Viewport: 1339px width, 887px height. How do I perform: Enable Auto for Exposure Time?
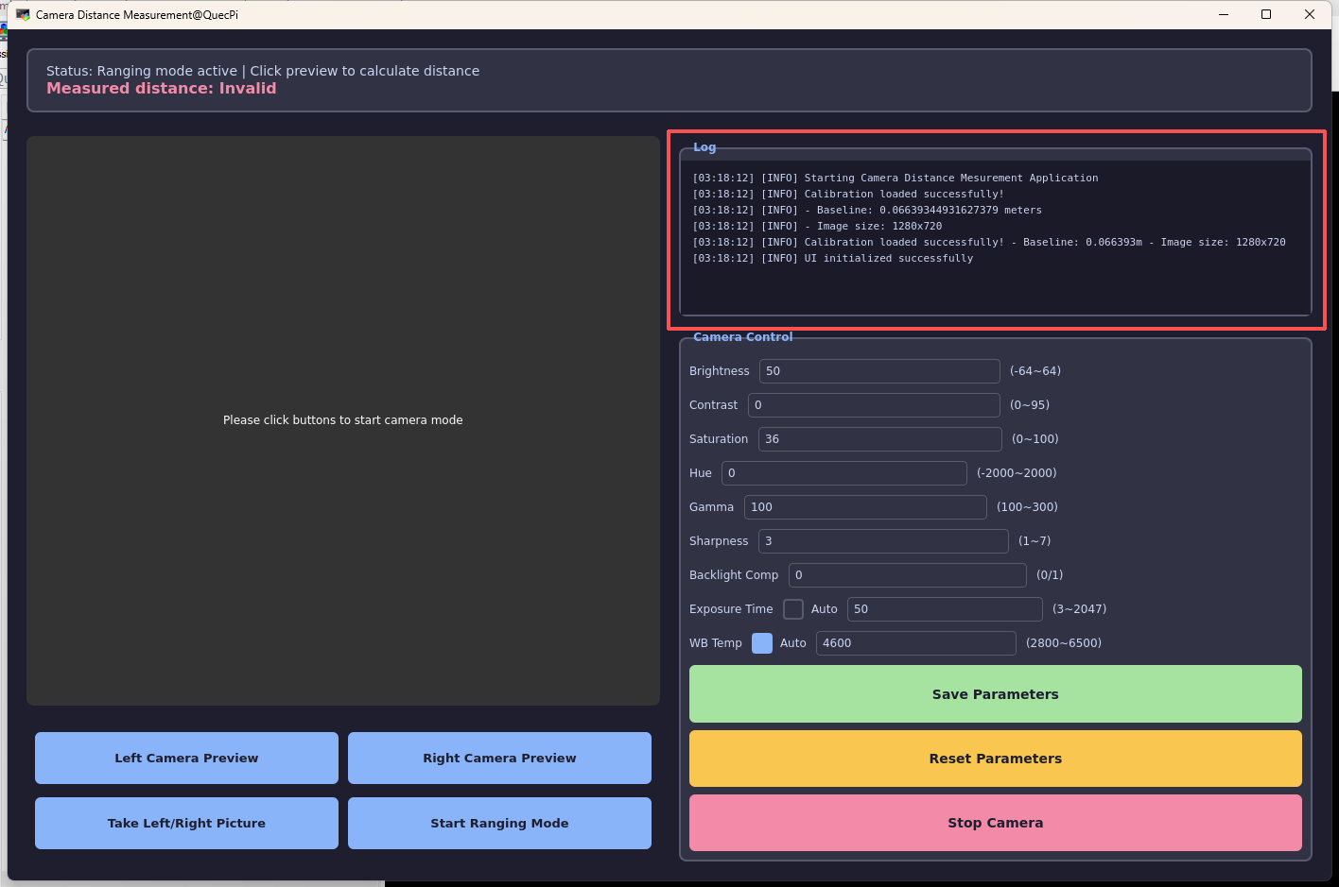[x=793, y=609]
